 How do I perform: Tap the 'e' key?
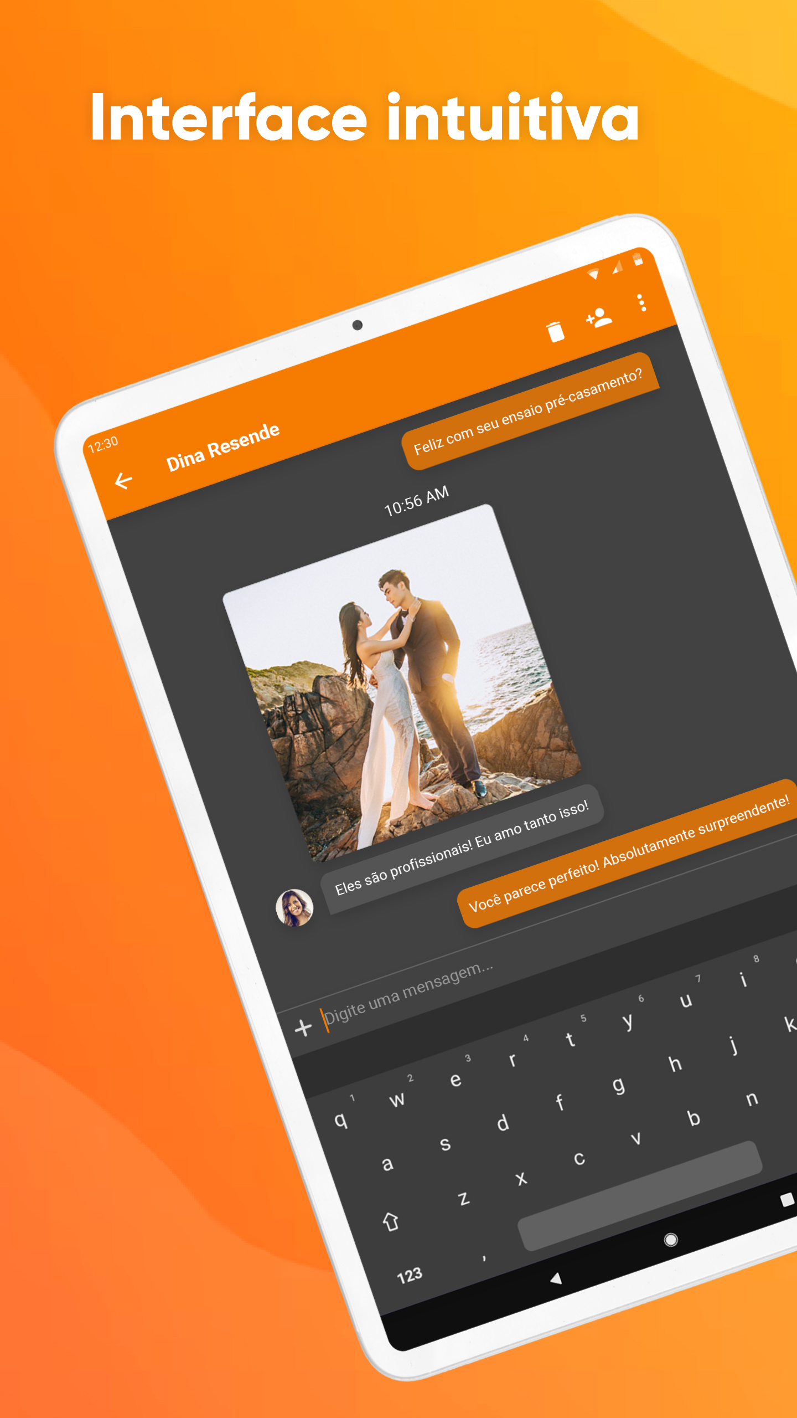coord(456,1080)
